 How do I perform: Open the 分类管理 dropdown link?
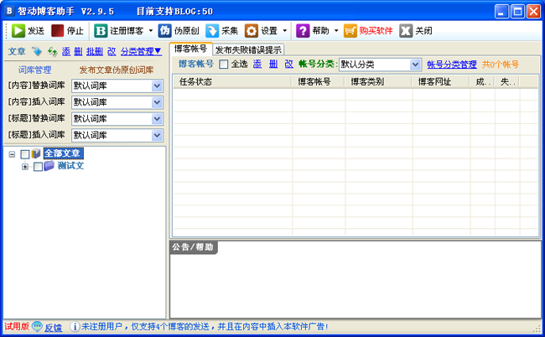[x=141, y=52]
